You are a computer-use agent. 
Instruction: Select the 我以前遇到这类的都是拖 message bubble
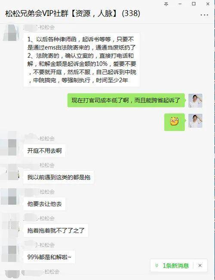coord(58,177)
